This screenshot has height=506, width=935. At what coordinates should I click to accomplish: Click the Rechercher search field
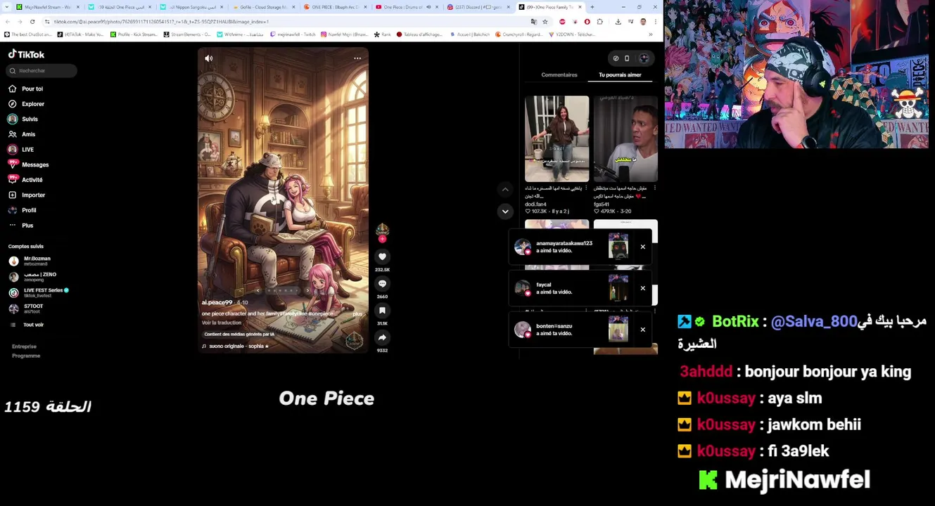(42, 70)
